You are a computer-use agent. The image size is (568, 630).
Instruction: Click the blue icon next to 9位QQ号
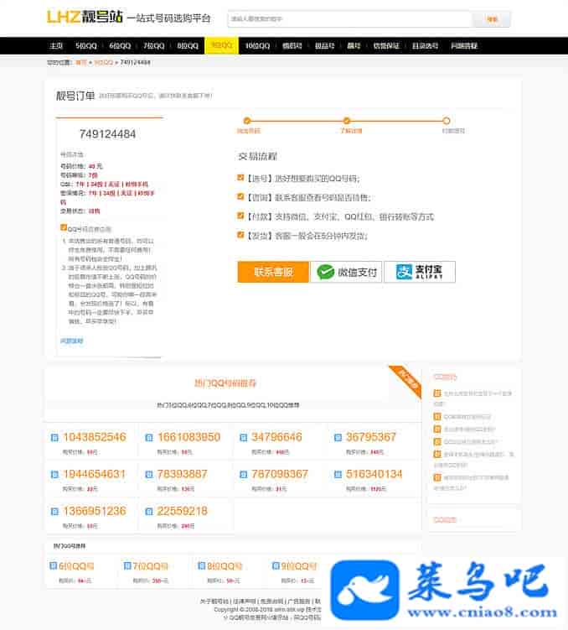tap(276, 565)
